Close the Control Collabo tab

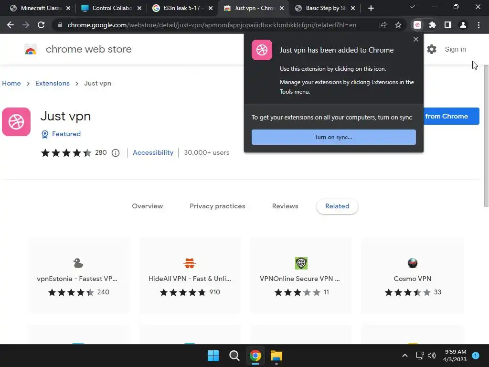click(x=139, y=8)
